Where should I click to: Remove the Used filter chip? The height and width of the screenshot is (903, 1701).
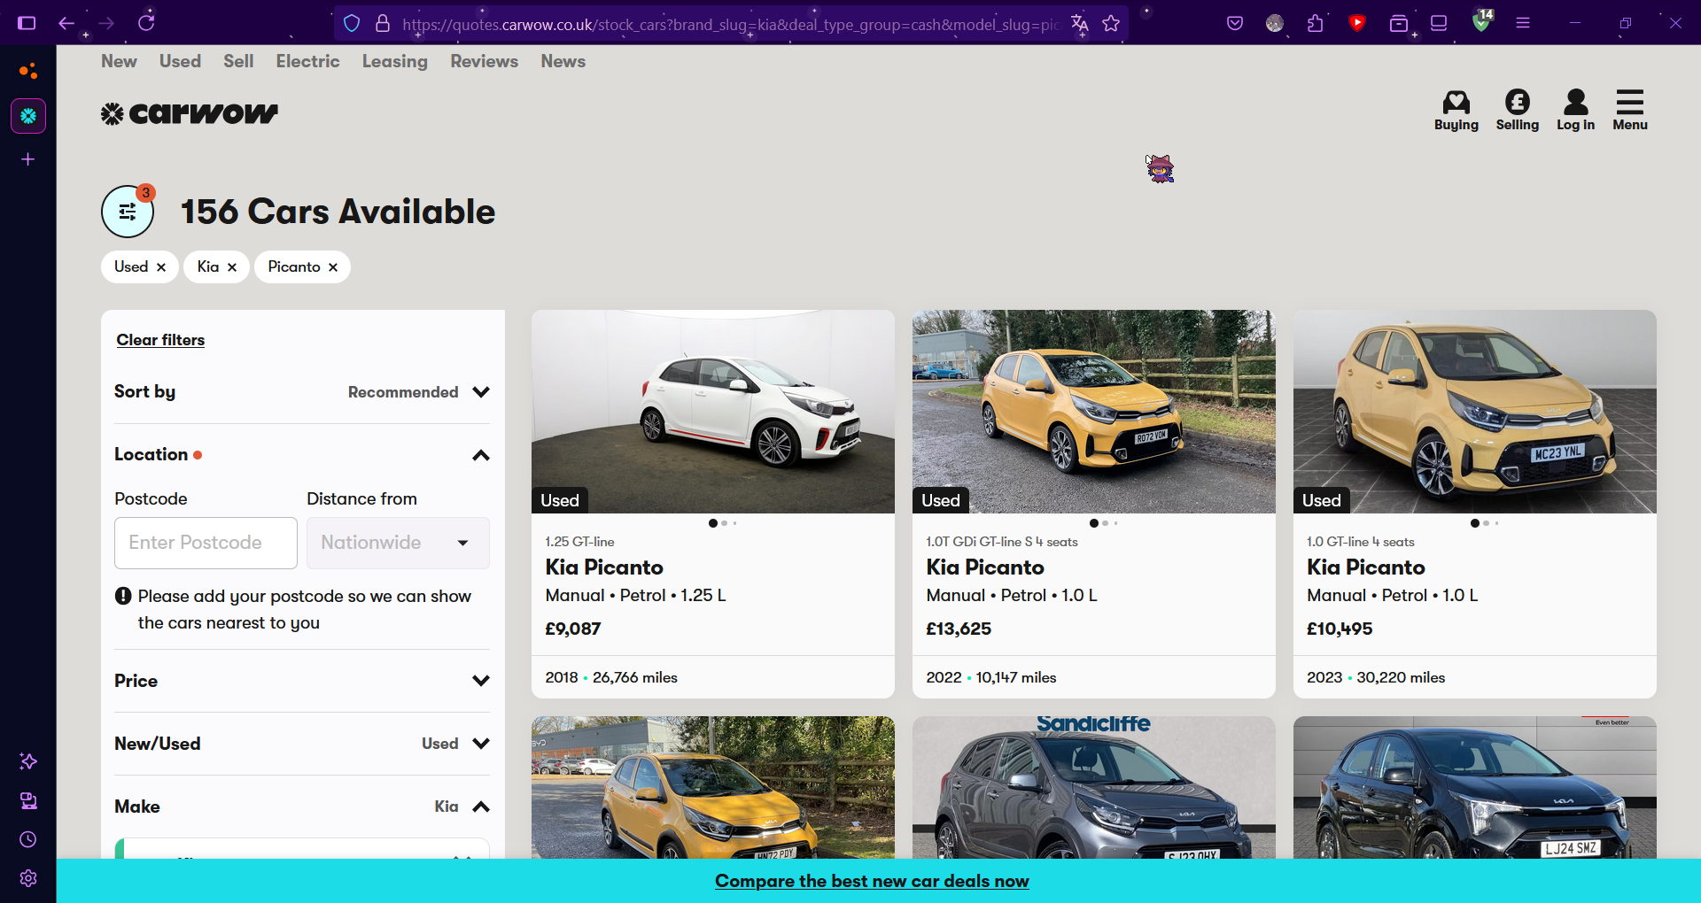pos(160,267)
